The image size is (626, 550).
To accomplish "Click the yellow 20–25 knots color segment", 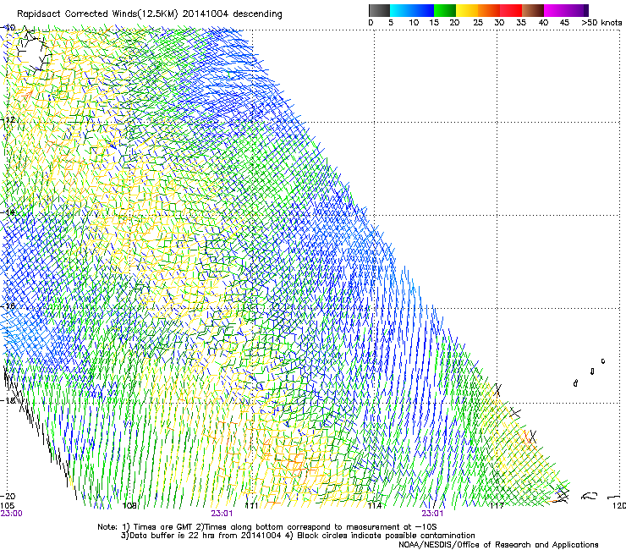I will (467, 10).
